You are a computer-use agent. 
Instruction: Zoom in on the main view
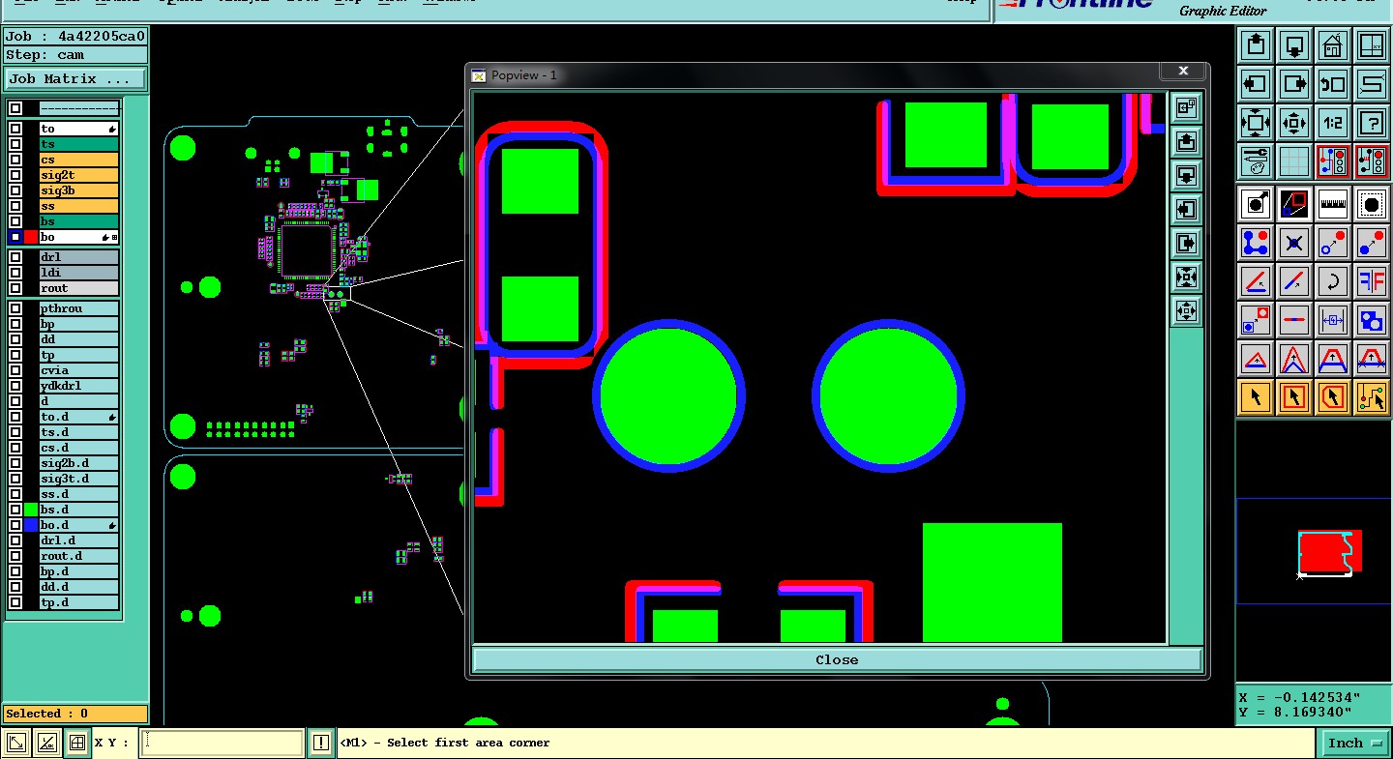pyautogui.click(x=1256, y=122)
